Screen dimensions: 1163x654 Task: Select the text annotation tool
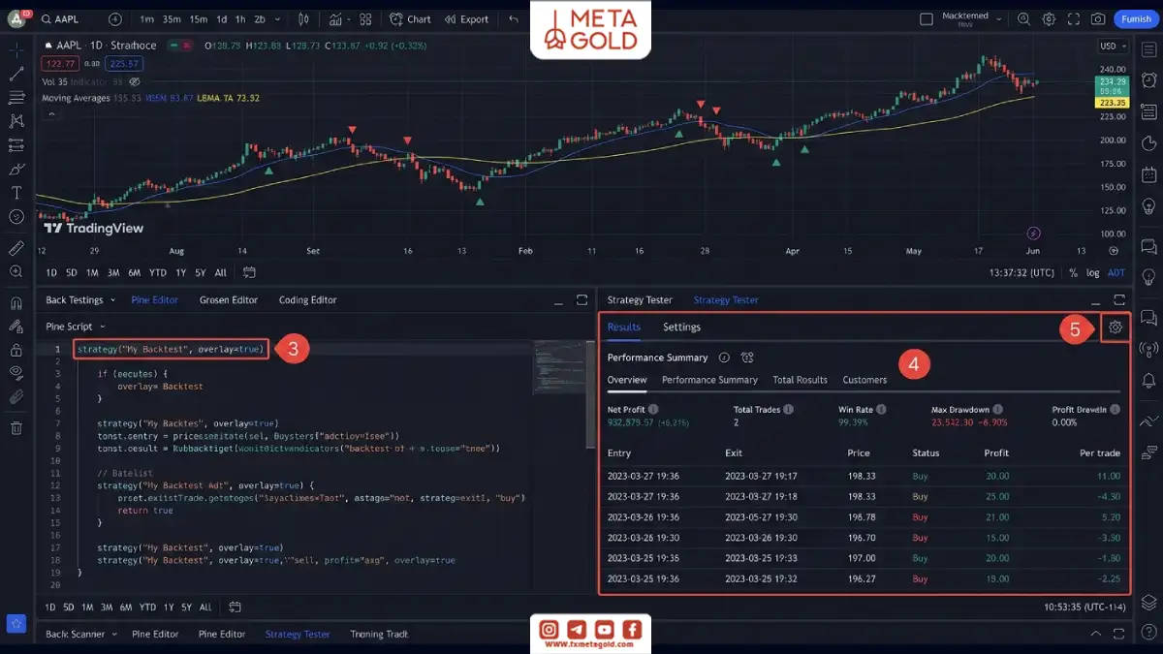tap(16, 192)
